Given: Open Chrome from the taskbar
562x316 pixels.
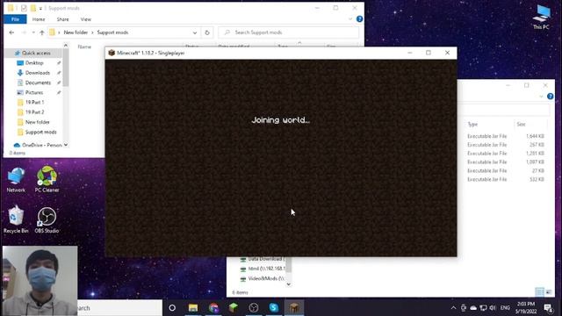Looking at the screenshot, I should pos(213,308).
